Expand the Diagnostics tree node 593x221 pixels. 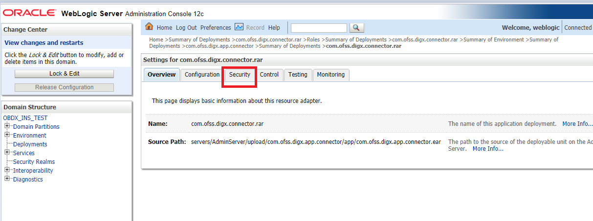coord(7,179)
